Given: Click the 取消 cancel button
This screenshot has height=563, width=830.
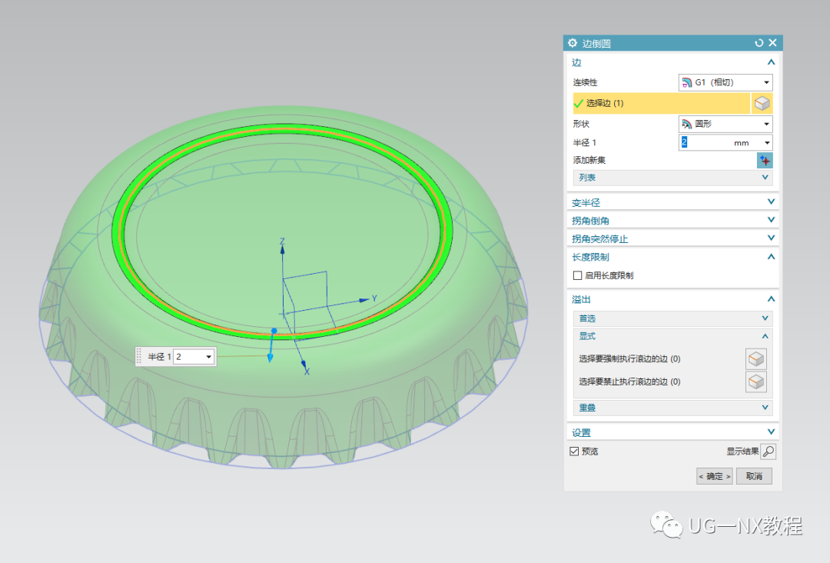Looking at the screenshot, I should tap(754, 476).
